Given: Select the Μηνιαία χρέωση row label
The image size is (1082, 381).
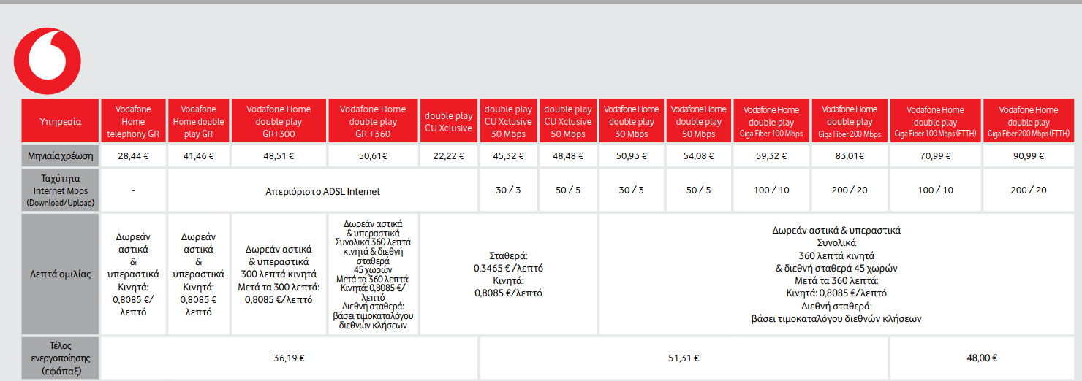Looking at the screenshot, I should pyautogui.click(x=60, y=155).
